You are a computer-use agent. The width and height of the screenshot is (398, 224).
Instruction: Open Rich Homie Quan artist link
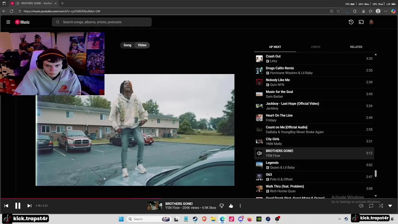click(x=283, y=191)
